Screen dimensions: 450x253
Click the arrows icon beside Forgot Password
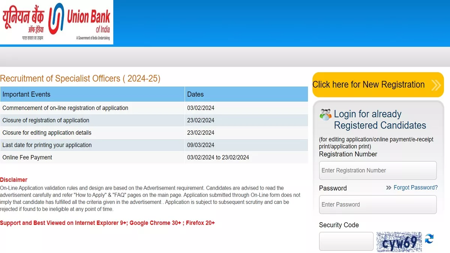(388, 188)
